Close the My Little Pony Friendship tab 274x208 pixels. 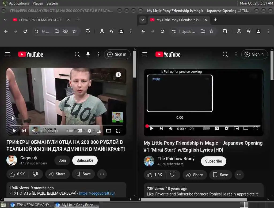(x=206, y=20)
